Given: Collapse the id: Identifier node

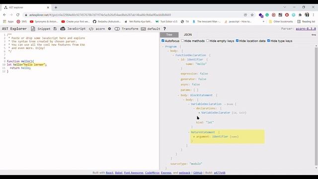Looking at the screenshot, I should pos(178,60).
